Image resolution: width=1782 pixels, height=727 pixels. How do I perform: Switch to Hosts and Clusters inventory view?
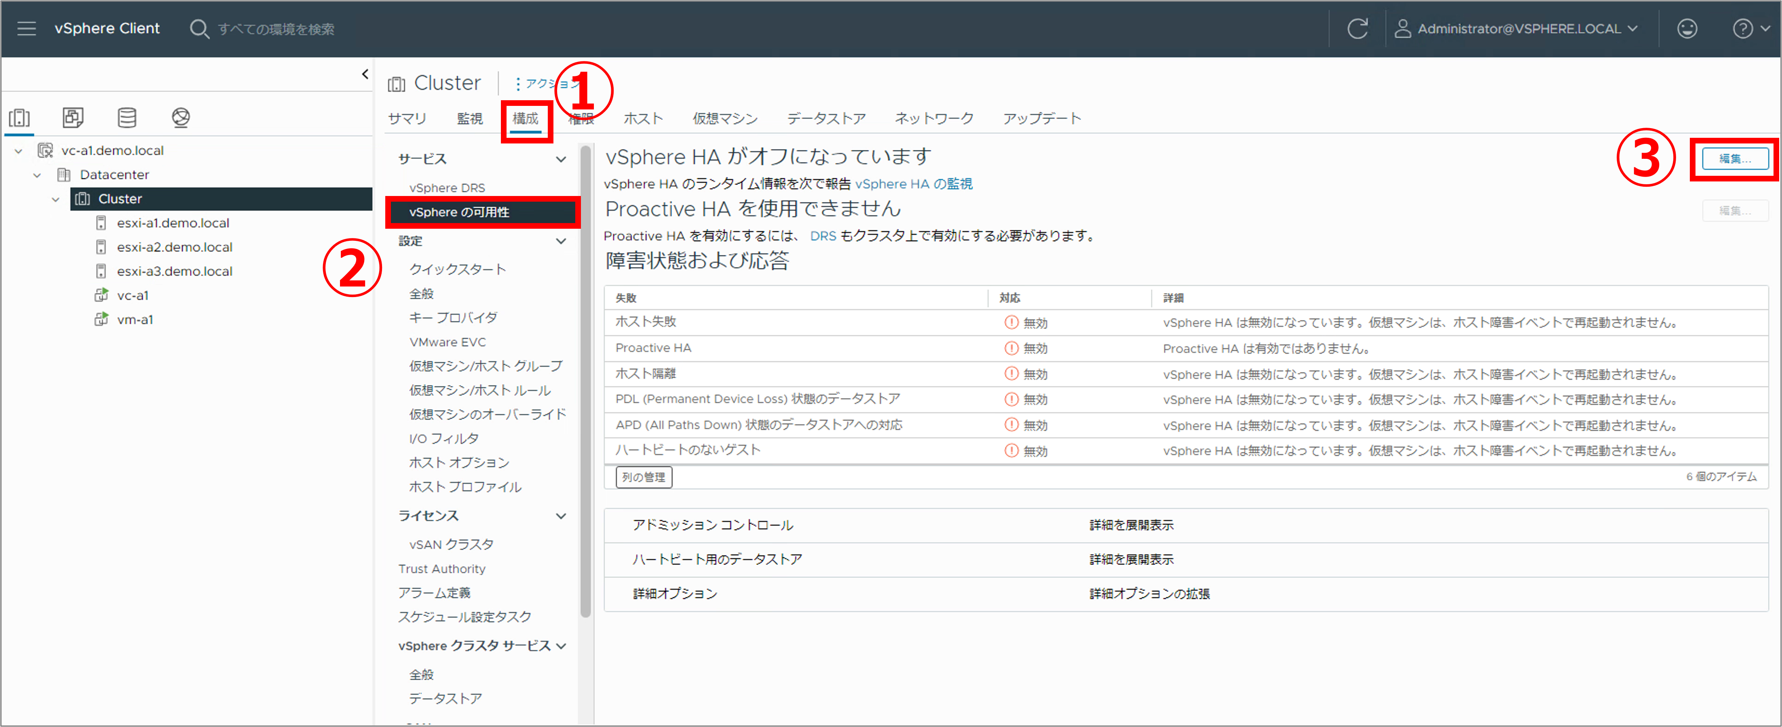pos(19,118)
